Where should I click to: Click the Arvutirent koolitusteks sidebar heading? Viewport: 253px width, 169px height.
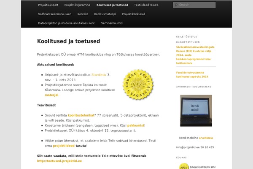[194, 87]
